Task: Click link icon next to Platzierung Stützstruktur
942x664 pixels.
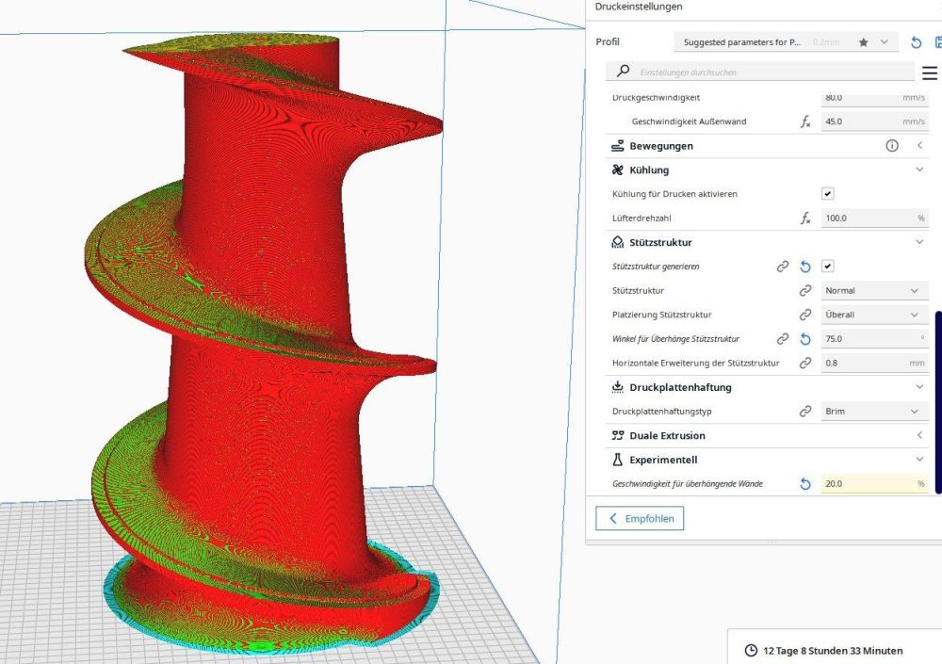Action: (x=805, y=315)
